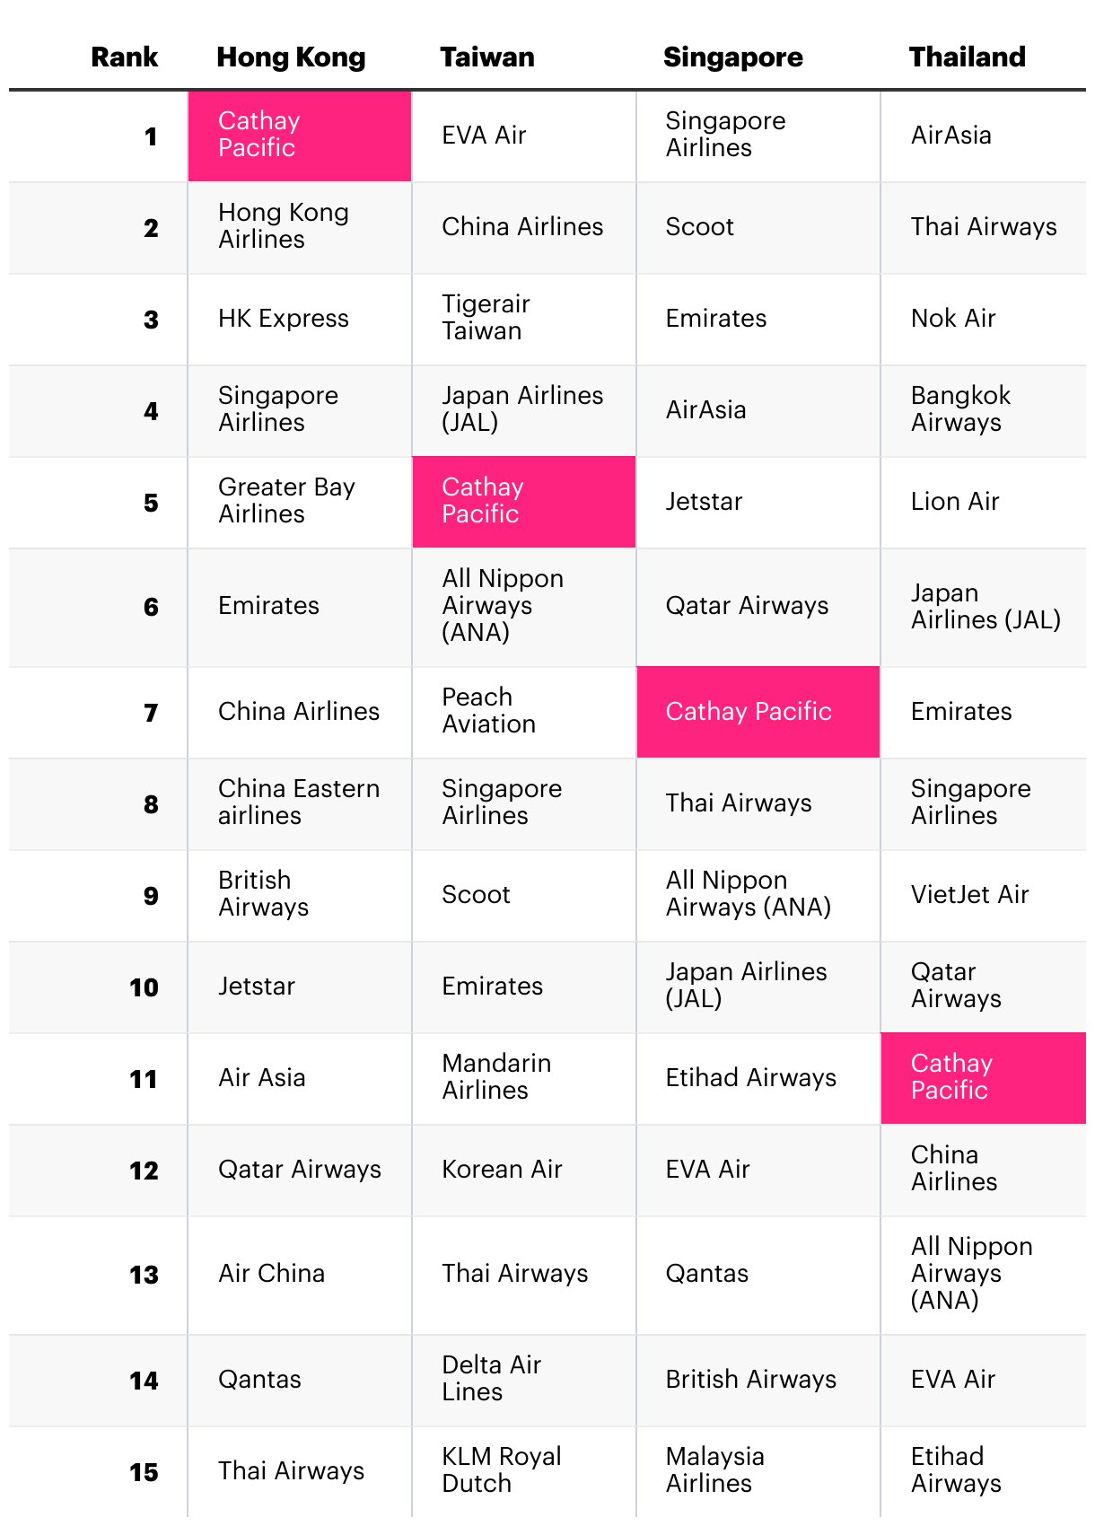Viewport: 1095px width, 1526px height.
Task: Select the Taiwan column header
Action: (487, 57)
